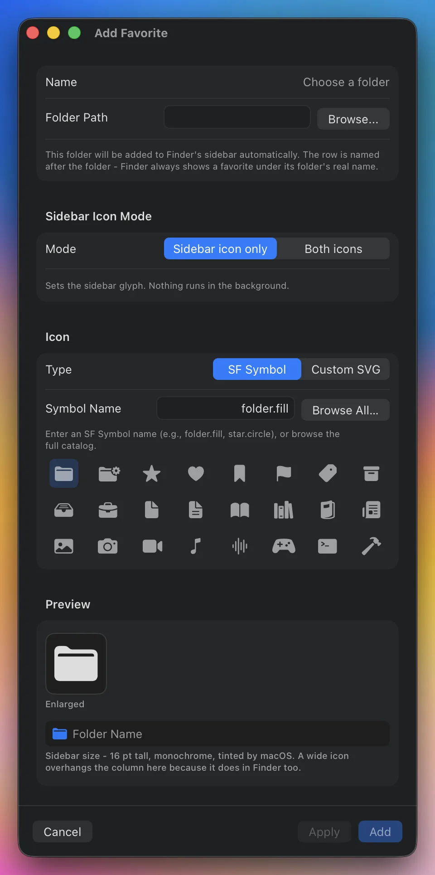Image resolution: width=435 pixels, height=875 pixels.
Task: Select the tag symbol icon
Action: (x=328, y=473)
